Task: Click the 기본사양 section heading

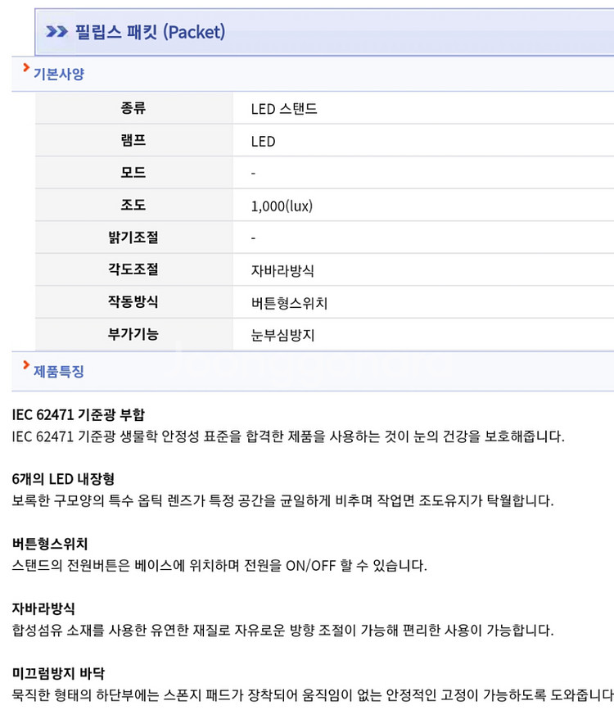Action: (58, 74)
